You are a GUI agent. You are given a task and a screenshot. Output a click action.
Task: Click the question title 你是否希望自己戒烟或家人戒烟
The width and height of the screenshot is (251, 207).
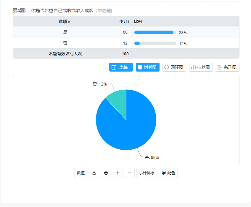pyautogui.click(x=62, y=11)
